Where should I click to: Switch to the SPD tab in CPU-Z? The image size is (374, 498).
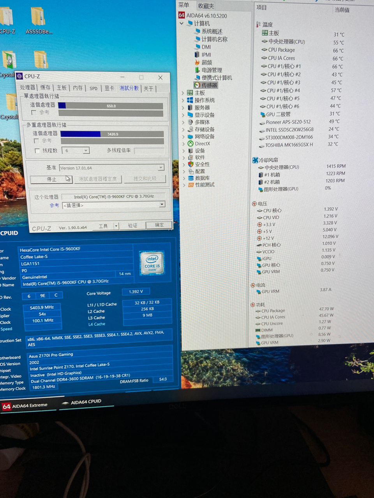point(93,88)
